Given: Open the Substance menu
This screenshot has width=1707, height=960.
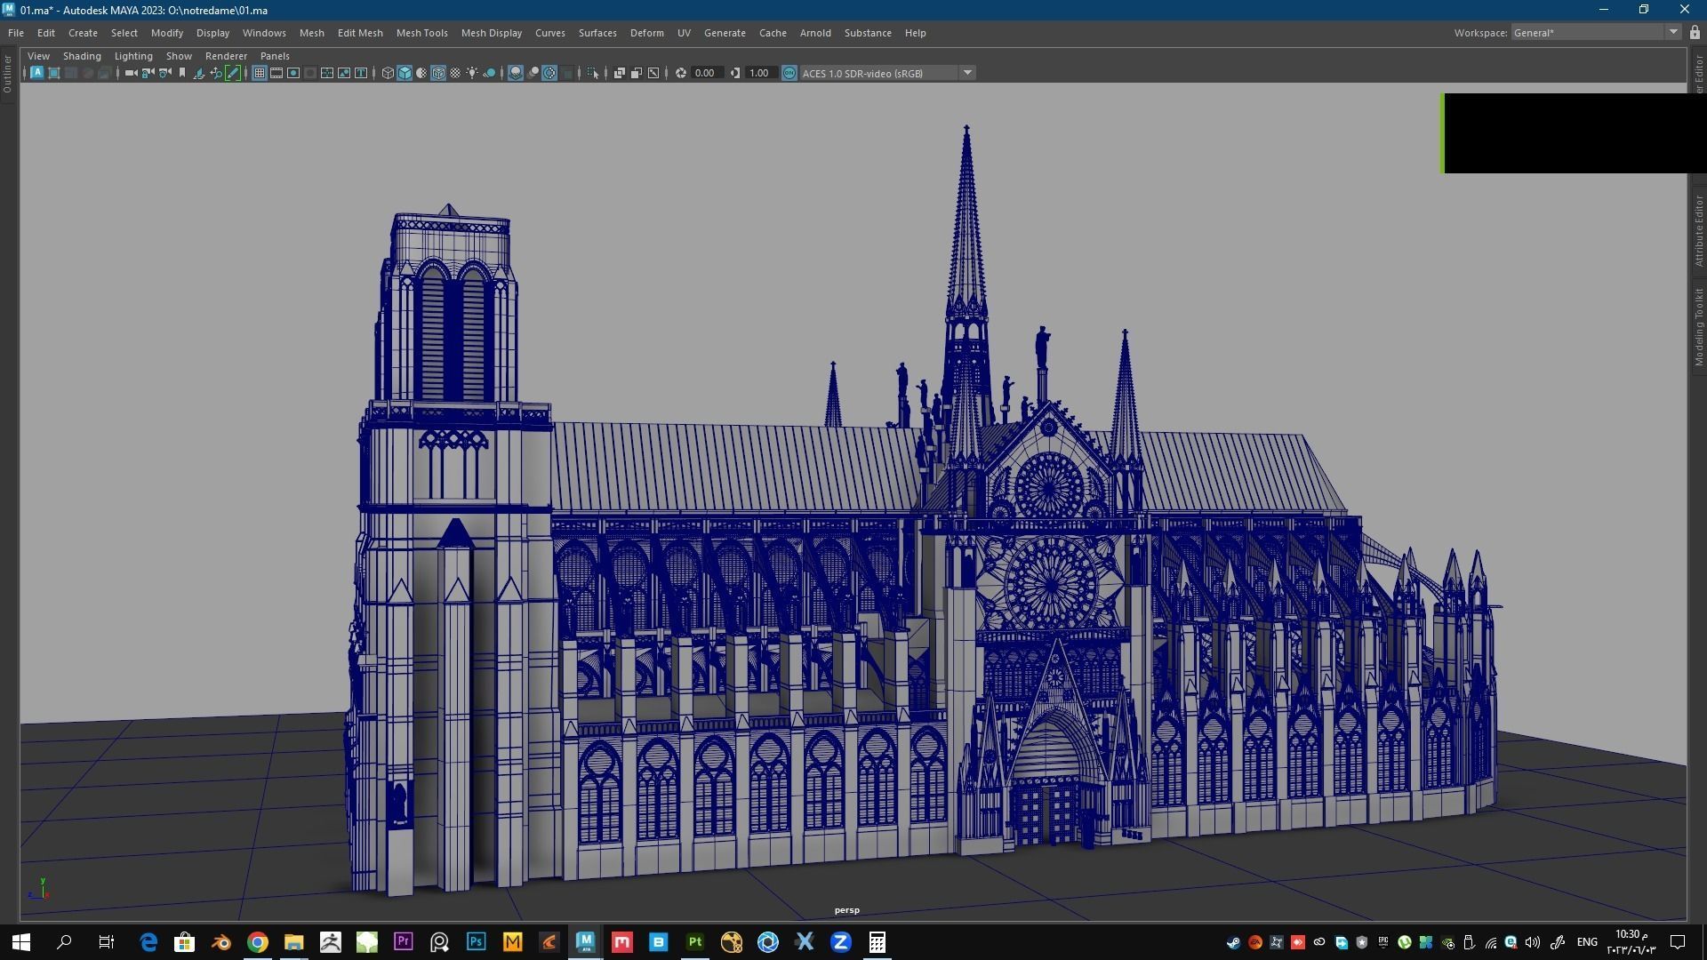Looking at the screenshot, I should tap(868, 33).
